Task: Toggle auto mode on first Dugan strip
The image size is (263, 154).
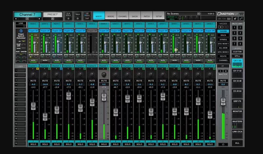Action: [33, 60]
